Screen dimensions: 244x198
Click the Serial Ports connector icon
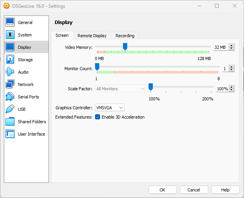coord(10,96)
